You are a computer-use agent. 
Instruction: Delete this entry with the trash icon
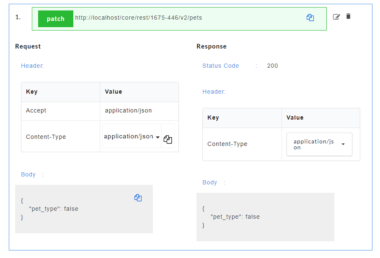click(348, 16)
